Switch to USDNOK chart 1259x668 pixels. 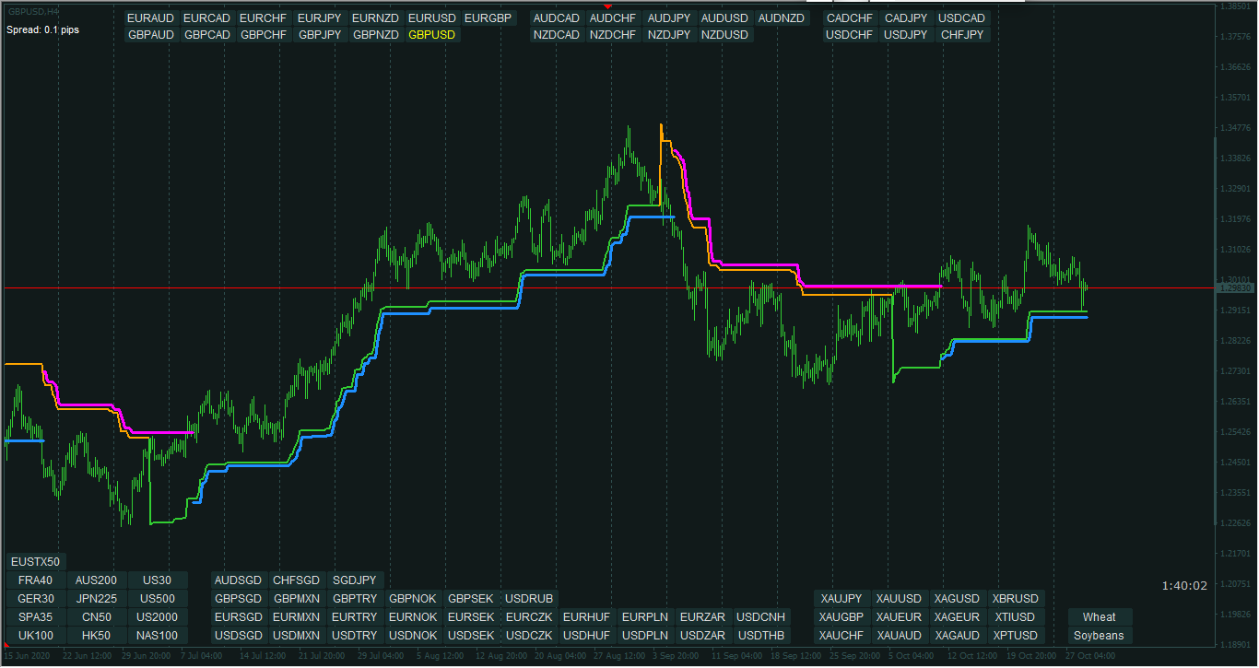coord(413,636)
